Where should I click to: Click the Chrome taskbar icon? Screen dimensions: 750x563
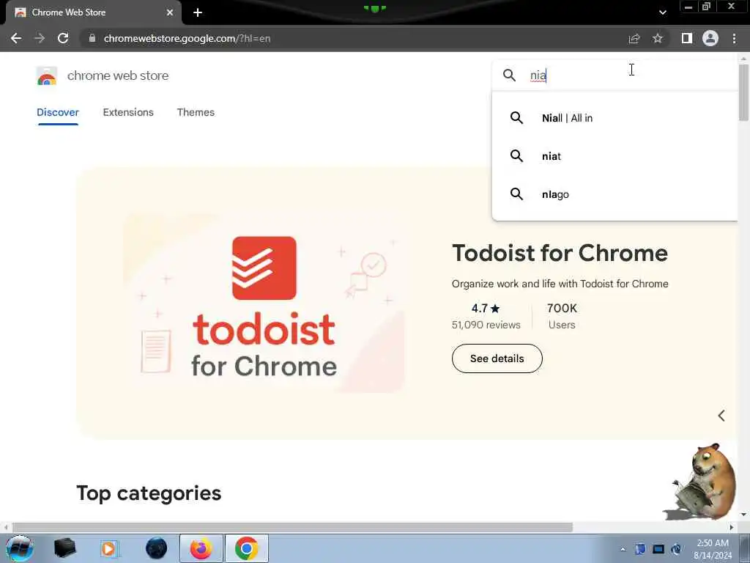[x=246, y=548]
